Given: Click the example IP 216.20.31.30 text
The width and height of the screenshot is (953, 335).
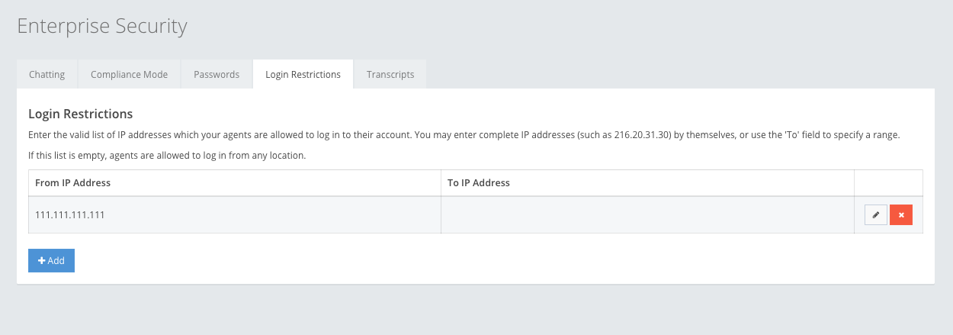Looking at the screenshot, I should click(x=643, y=135).
